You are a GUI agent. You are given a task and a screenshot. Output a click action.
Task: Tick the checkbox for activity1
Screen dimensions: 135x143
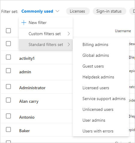tap(8, 57)
